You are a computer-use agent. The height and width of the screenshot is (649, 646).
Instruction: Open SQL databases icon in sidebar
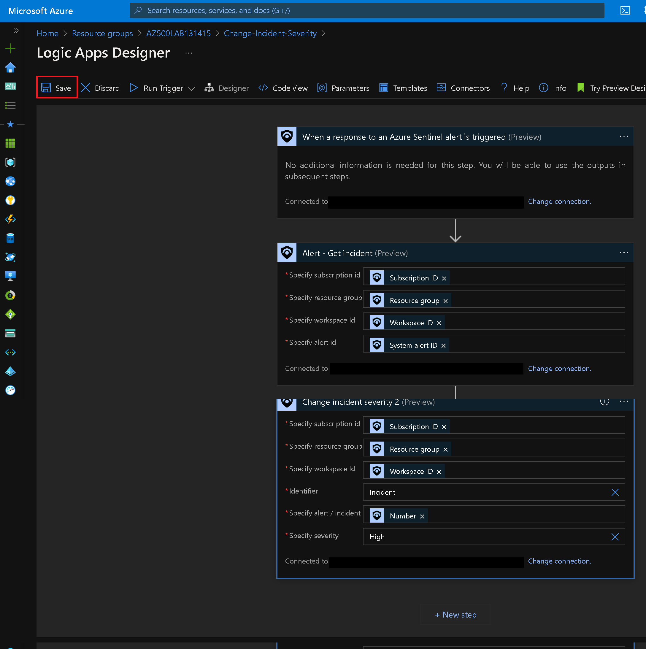[x=10, y=239]
